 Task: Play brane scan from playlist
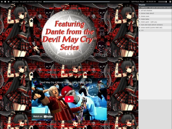[155, 16]
